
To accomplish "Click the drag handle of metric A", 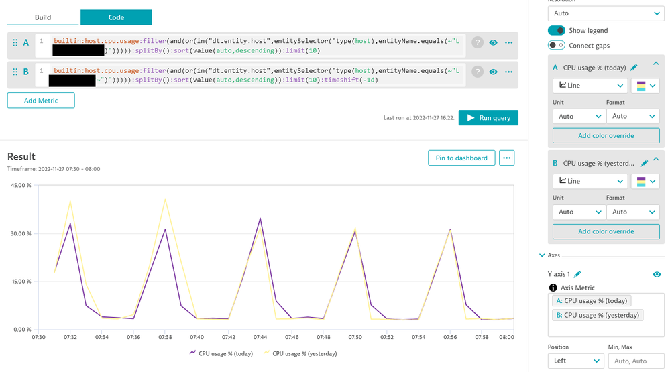I will [x=15, y=42].
